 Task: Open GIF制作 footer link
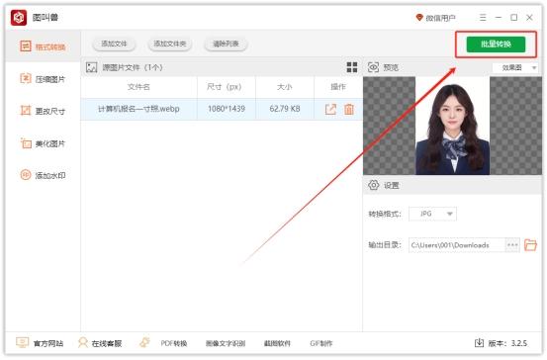pos(320,343)
